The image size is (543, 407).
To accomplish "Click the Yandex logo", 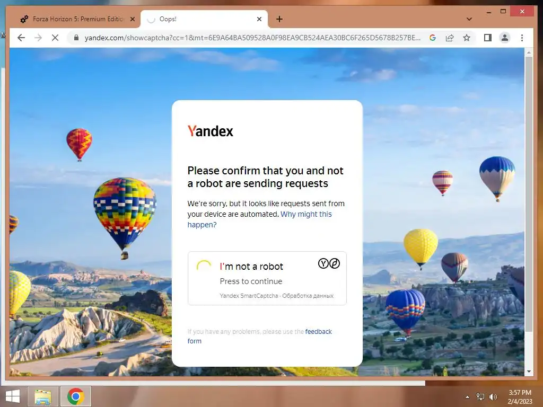I will click(x=210, y=131).
